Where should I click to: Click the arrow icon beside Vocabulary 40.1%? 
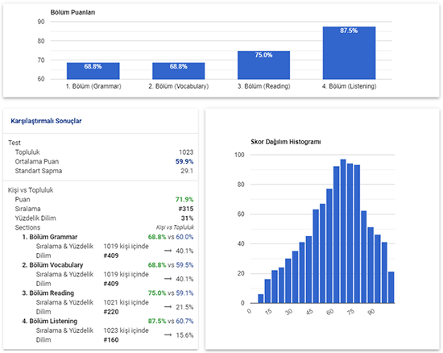coord(168,279)
